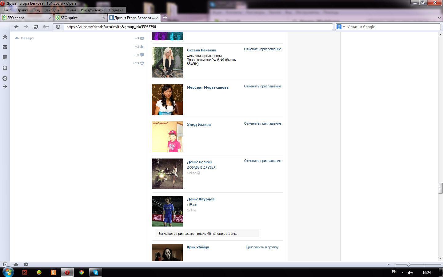Cancel invitation for Умед Узаков

point(262,123)
